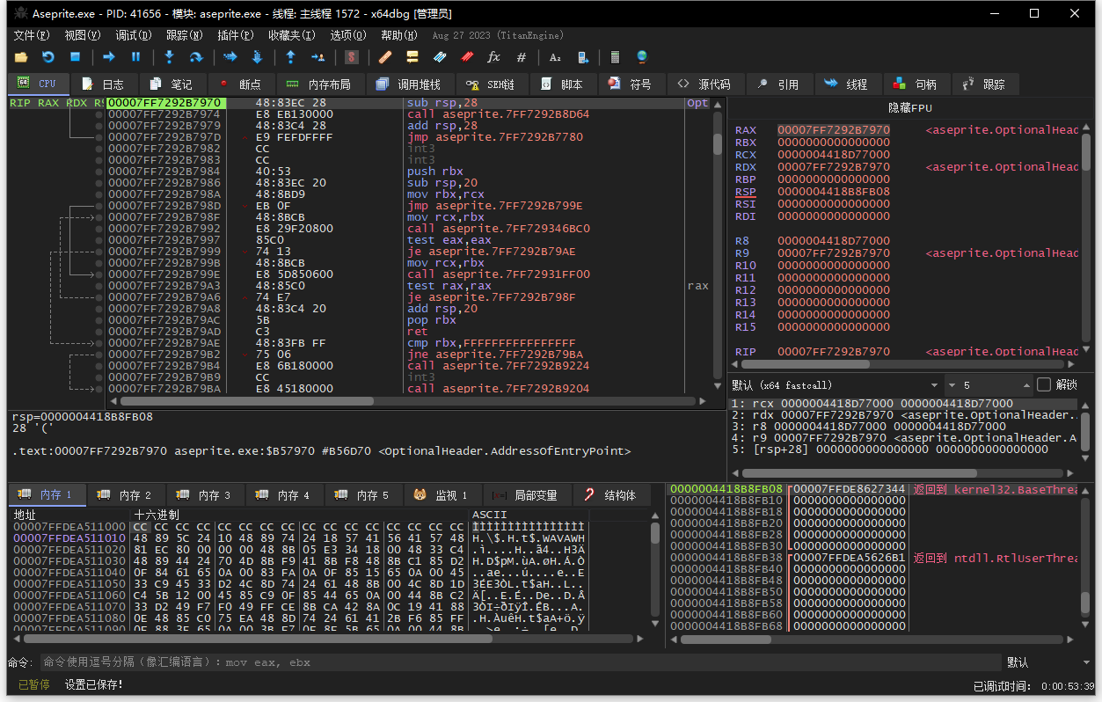Open the 默认 (x64 fastcall) calling convention dropdown
This screenshot has width=1102, height=702.
[x=836, y=385]
